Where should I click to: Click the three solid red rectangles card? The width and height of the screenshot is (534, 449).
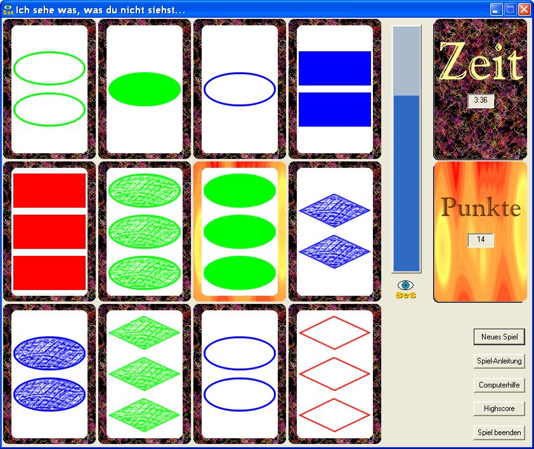coord(49,231)
